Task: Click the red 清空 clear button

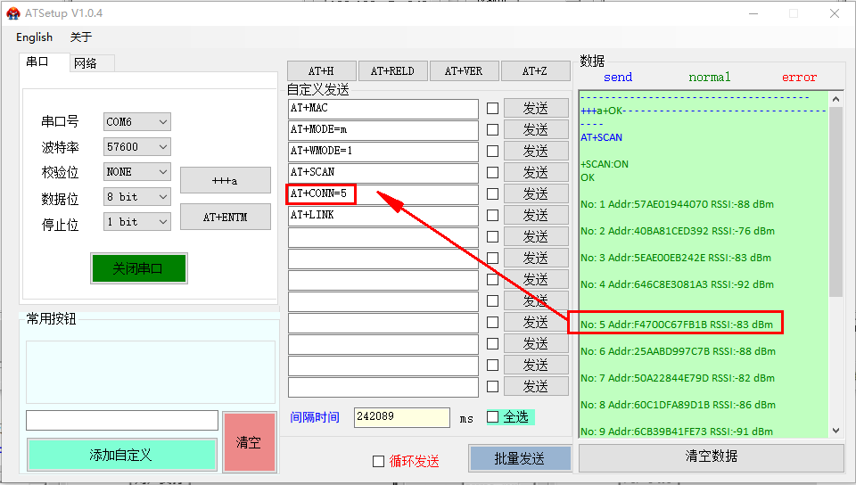Action: point(249,442)
